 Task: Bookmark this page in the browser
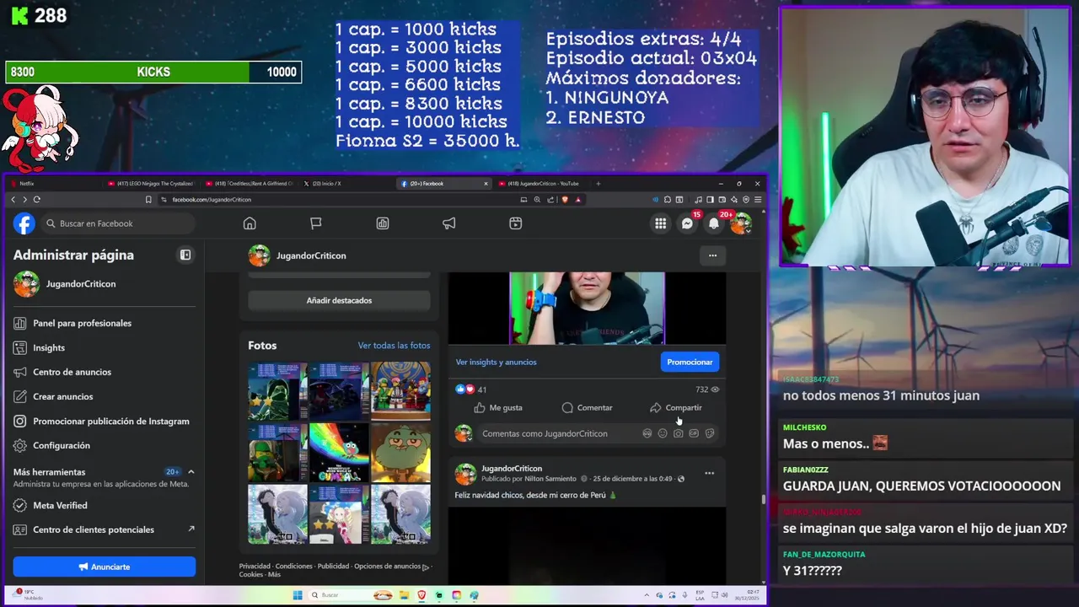[x=148, y=200]
